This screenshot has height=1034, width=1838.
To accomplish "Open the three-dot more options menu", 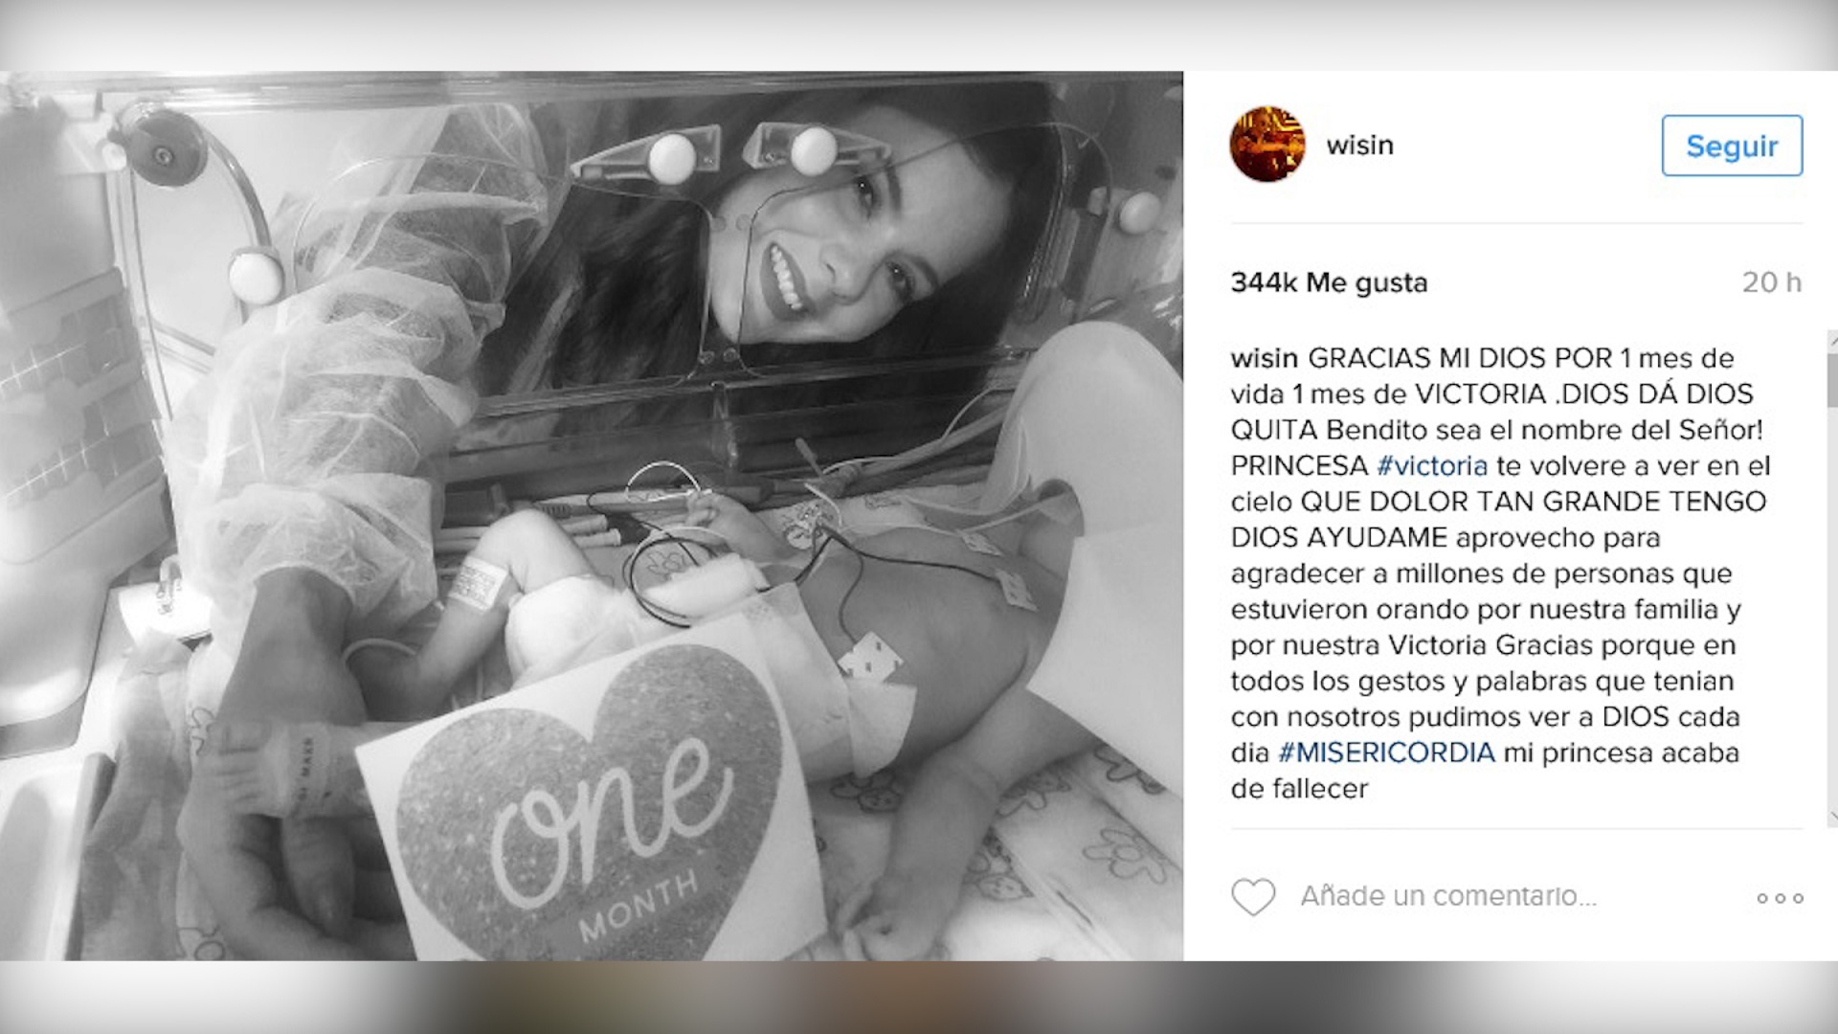I will pos(1780,898).
